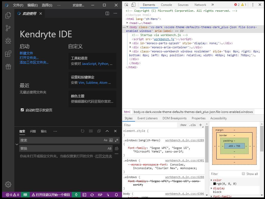Click the ISP status bar item

[x=100, y=195]
